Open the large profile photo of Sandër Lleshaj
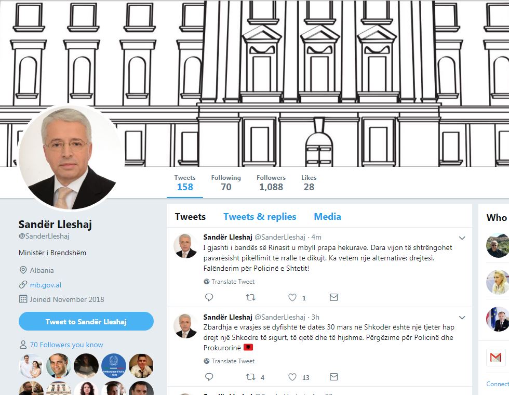This screenshot has height=395, width=509. pyautogui.click(x=72, y=157)
